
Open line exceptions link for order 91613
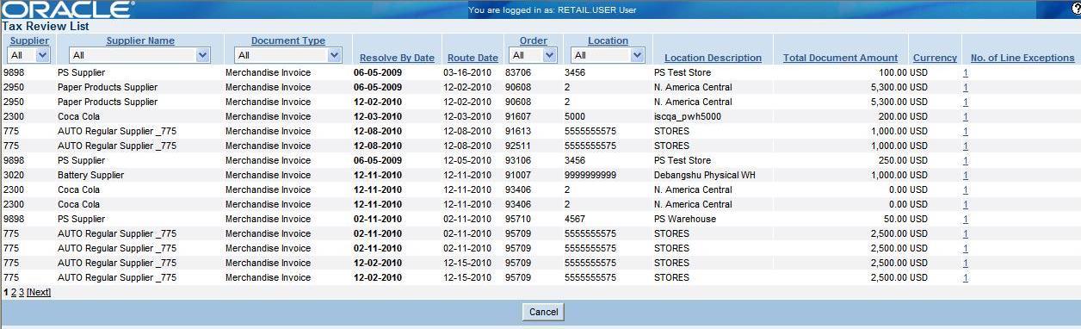click(x=966, y=132)
